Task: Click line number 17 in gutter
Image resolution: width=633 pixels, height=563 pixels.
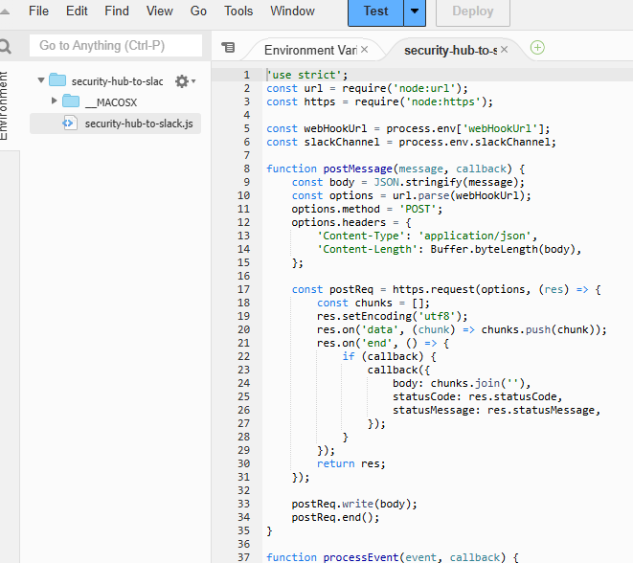Action: (244, 289)
